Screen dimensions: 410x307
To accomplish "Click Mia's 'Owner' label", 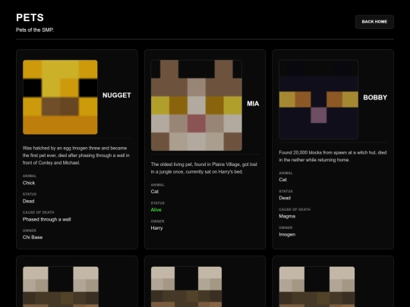I will point(157,221).
